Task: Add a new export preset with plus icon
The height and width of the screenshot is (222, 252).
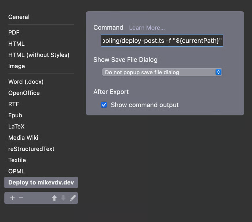Action: click(12, 198)
